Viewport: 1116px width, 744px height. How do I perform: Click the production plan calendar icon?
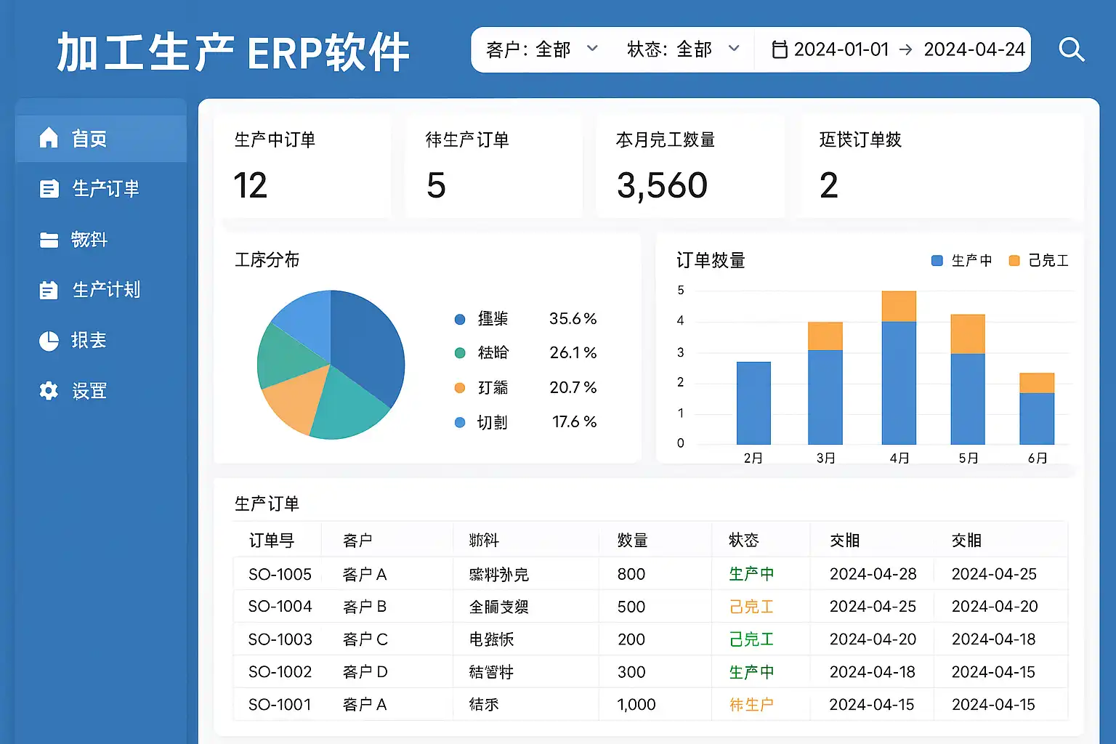point(49,291)
